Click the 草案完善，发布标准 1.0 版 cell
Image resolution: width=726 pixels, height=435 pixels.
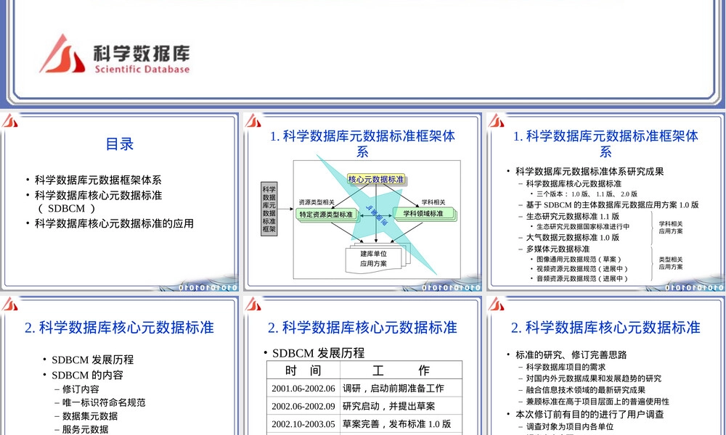(401, 424)
